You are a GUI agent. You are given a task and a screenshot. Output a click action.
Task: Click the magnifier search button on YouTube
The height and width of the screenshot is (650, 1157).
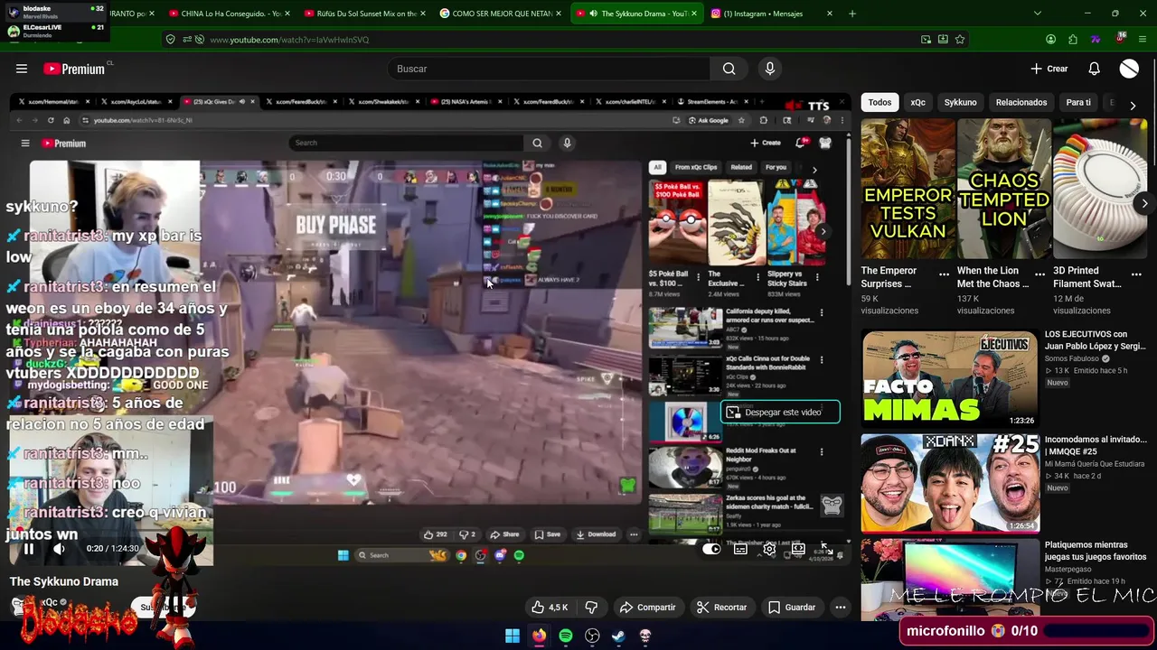729,69
